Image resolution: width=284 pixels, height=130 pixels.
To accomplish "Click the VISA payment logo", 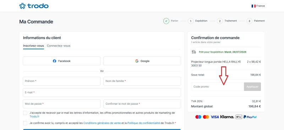I will coord(215,117).
